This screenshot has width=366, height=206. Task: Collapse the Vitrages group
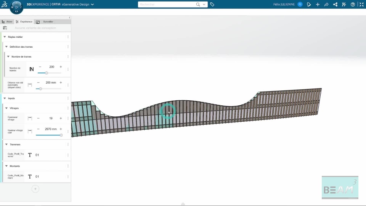(6, 108)
